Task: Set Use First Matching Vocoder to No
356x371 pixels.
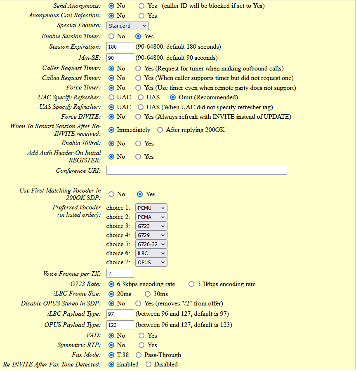Action: point(111,194)
